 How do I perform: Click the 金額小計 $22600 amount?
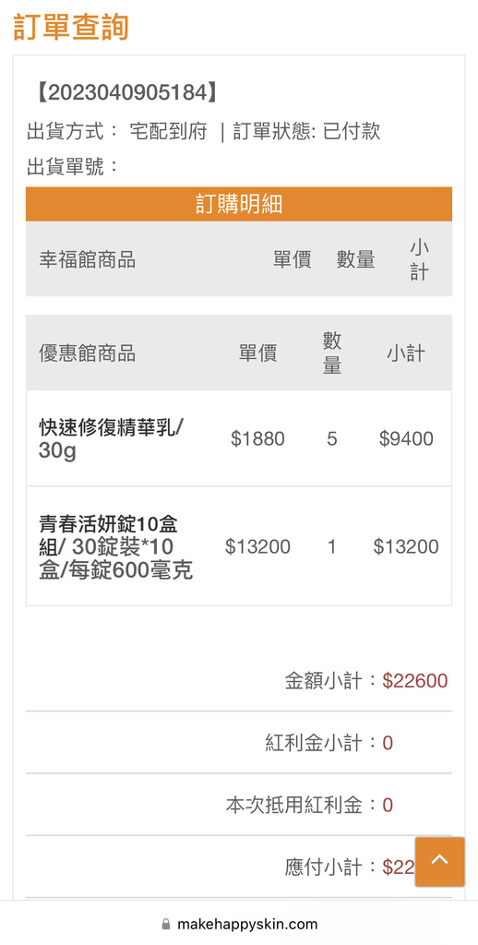414,681
